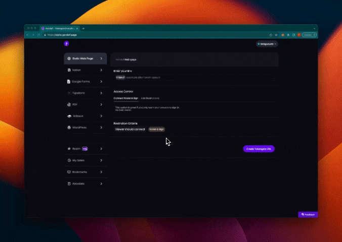Click the GitBook sidebar icon

tap(69, 116)
